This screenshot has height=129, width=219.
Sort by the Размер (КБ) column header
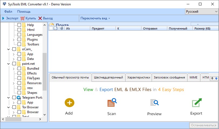(206, 28)
